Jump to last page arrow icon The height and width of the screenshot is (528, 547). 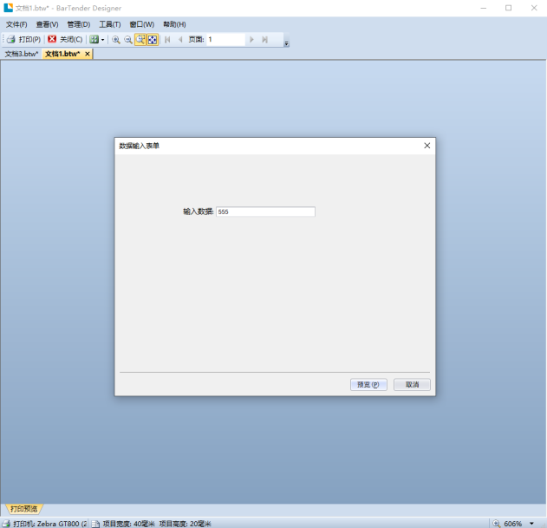265,40
